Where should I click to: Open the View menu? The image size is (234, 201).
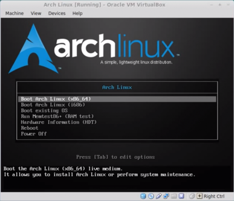pyautogui.click(x=36, y=13)
